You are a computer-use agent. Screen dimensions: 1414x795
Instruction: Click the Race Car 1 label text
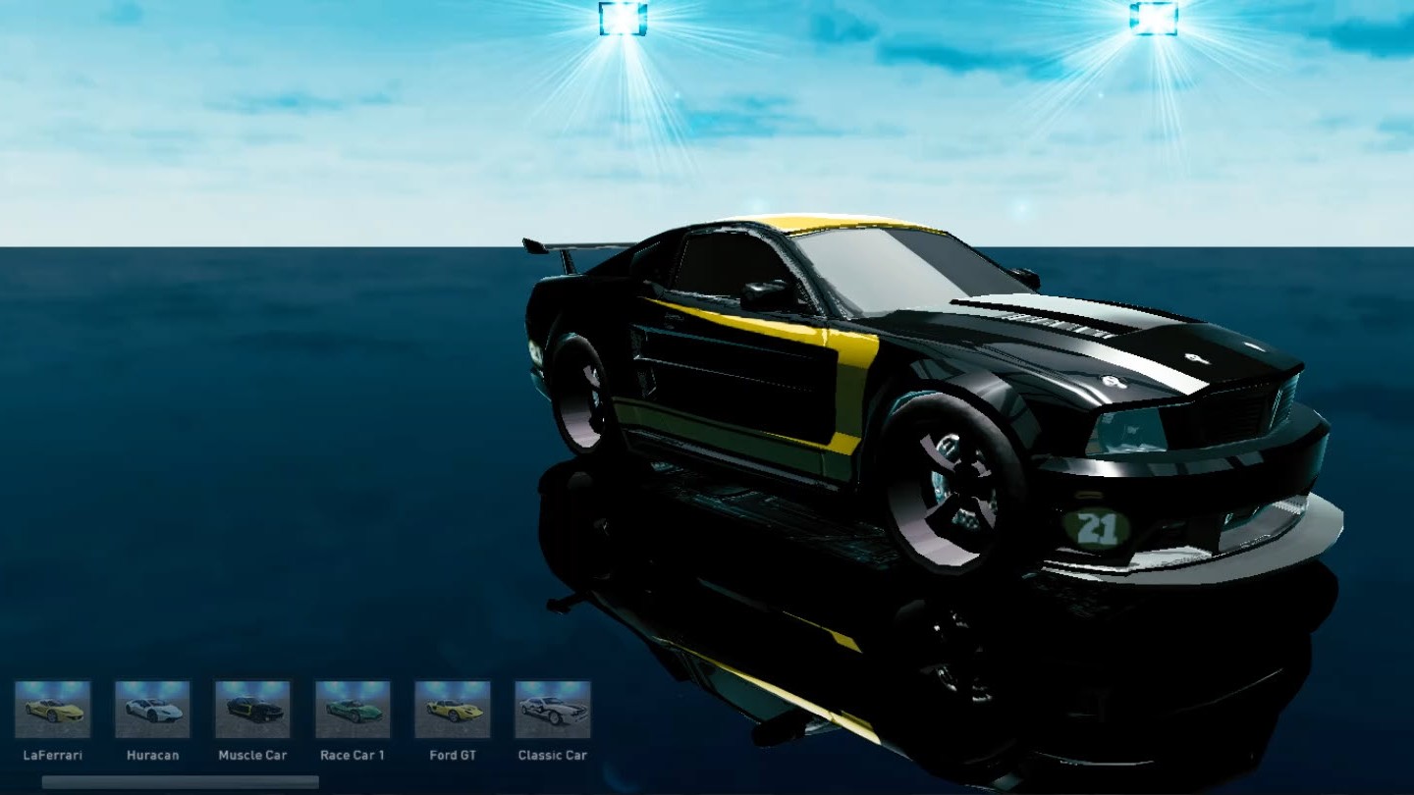pyautogui.click(x=353, y=755)
